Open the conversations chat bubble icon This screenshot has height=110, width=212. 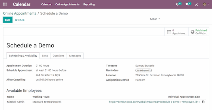(x=187, y=4)
